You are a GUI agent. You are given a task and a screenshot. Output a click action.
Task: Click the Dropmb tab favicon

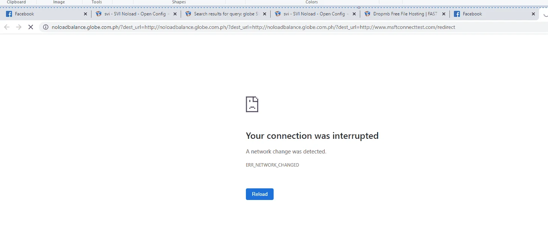(x=367, y=14)
